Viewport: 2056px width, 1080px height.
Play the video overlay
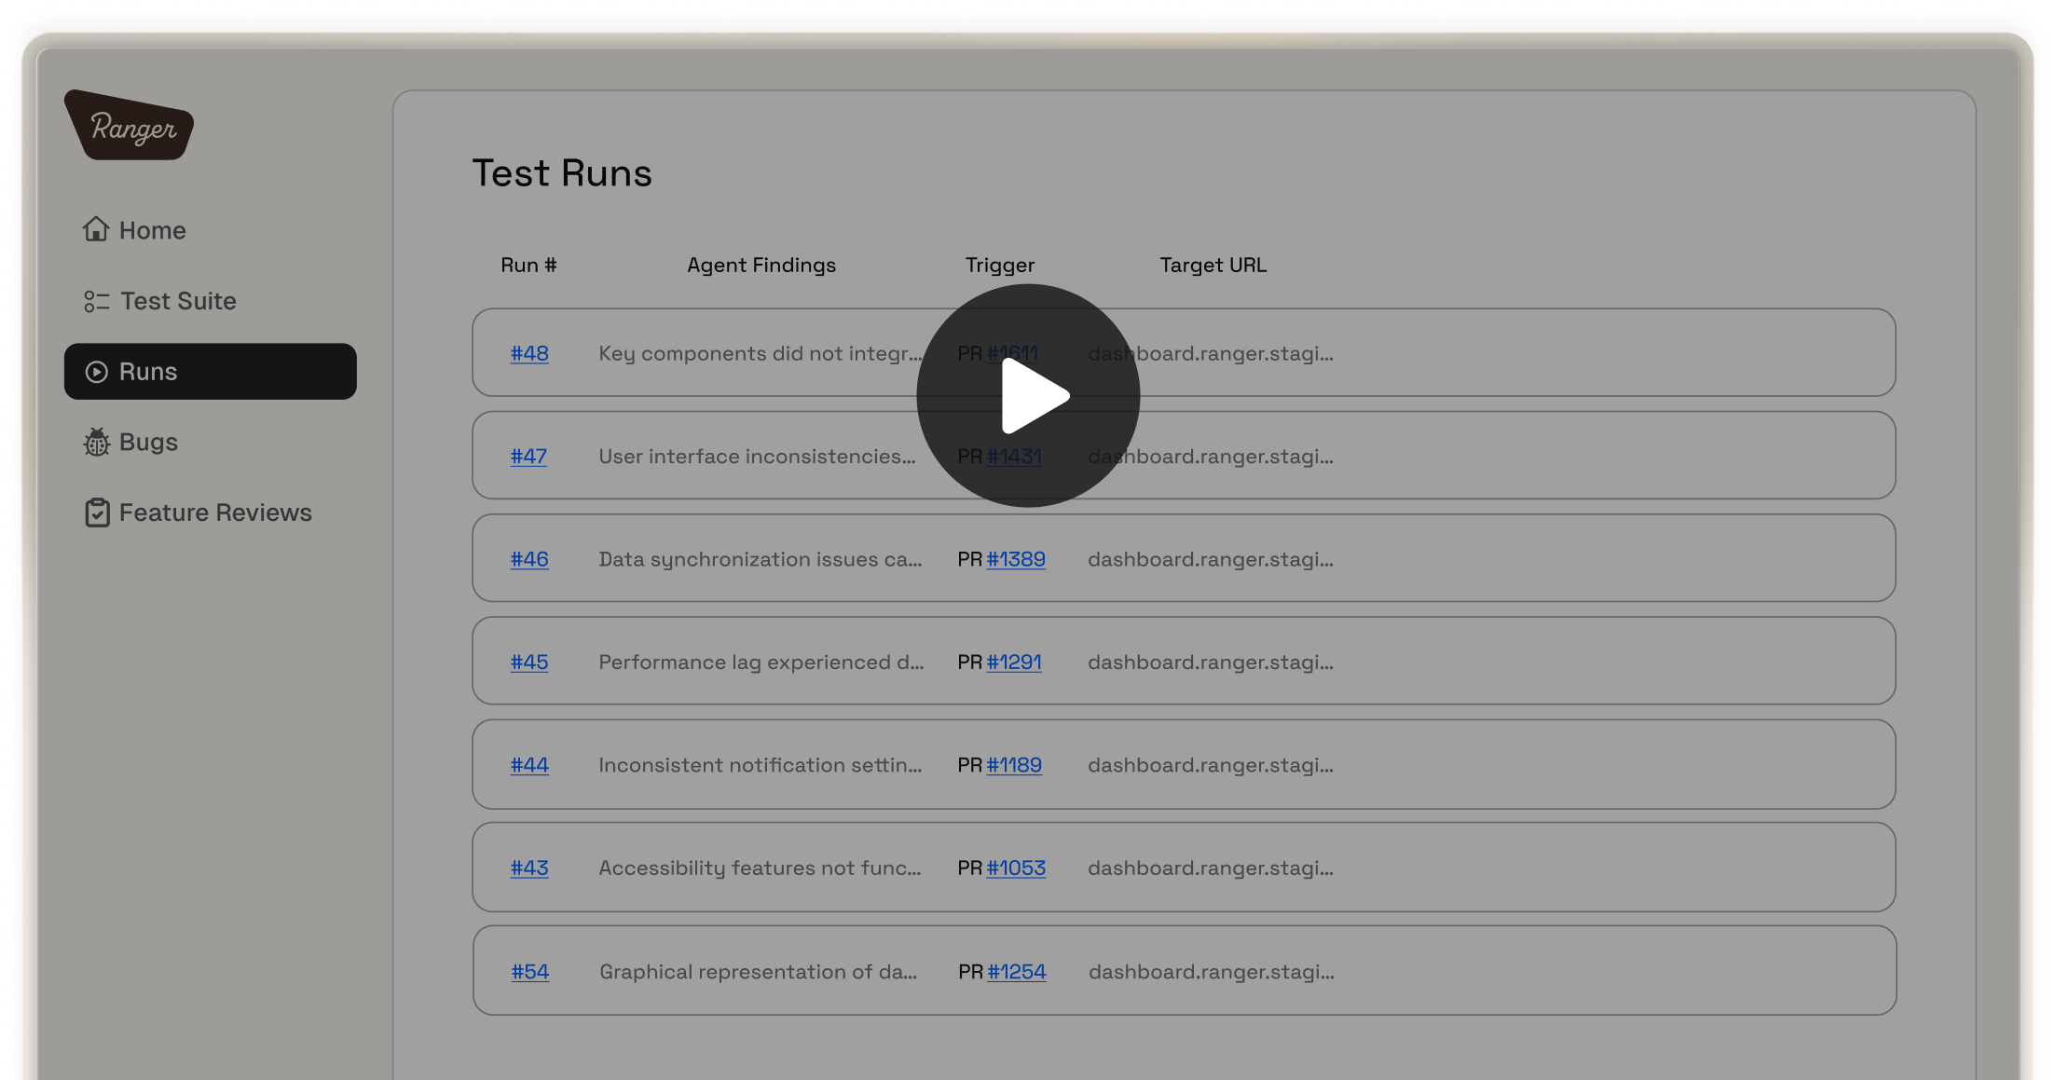coord(1028,396)
